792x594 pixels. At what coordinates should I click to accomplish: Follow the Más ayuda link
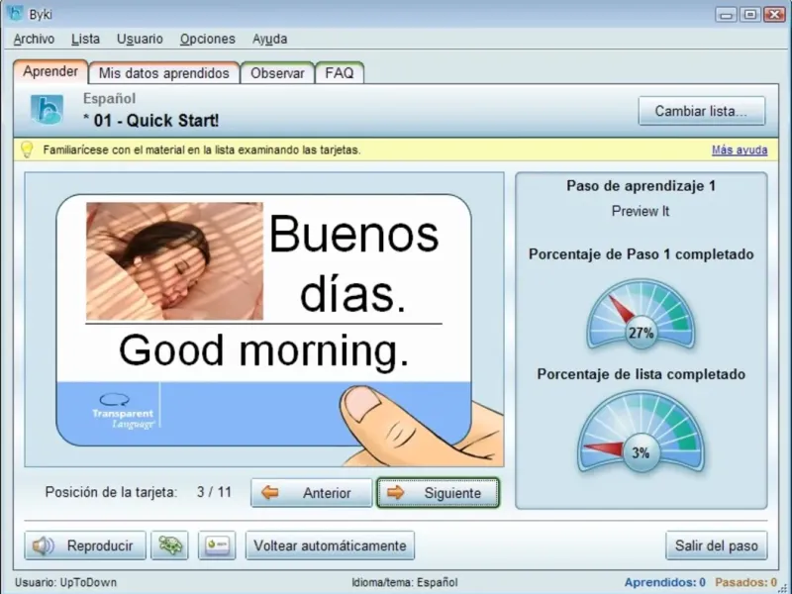pos(740,150)
